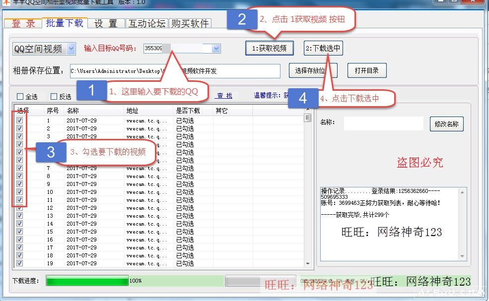
Task: Click the video list scroll-down arrow
Action: tap(307, 264)
